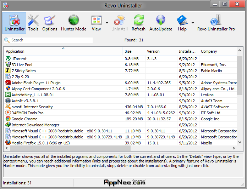Click the View toolbar icon
This screenshot has height=189, width=247.
96,23
